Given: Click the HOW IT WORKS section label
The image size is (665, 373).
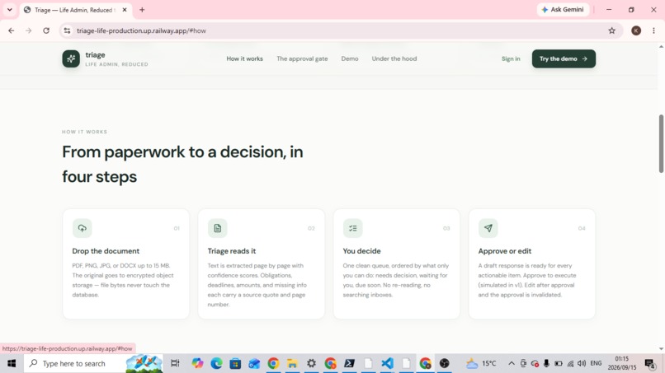Looking at the screenshot, I should click(x=84, y=132).
